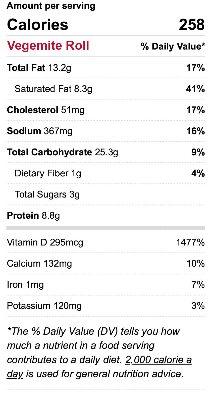Select the Sodium 367mg row
This screenshot has height=394, width=212.
[x=39, y=131]
